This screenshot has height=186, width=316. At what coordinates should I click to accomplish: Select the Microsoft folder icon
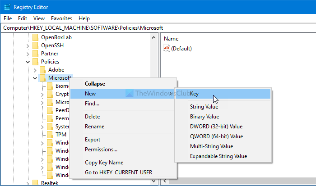(42, 78)
